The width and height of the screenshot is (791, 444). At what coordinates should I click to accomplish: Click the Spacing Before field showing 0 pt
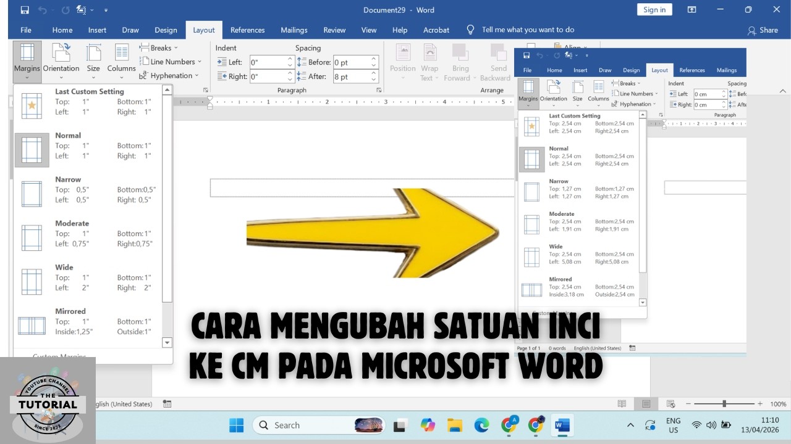tap(355, 62)
